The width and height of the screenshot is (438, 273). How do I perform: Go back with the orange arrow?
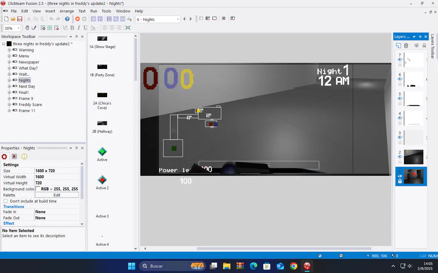click(x=78, y=19)
